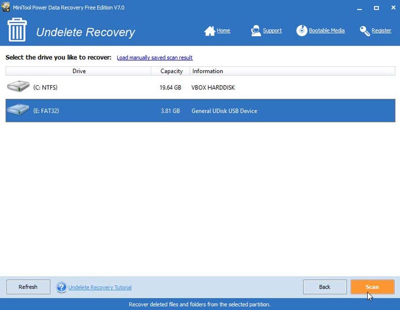Open the Home link

click(224, 31)
